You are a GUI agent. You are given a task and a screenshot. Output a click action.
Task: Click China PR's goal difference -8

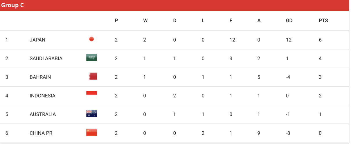(x=288, y=133)
